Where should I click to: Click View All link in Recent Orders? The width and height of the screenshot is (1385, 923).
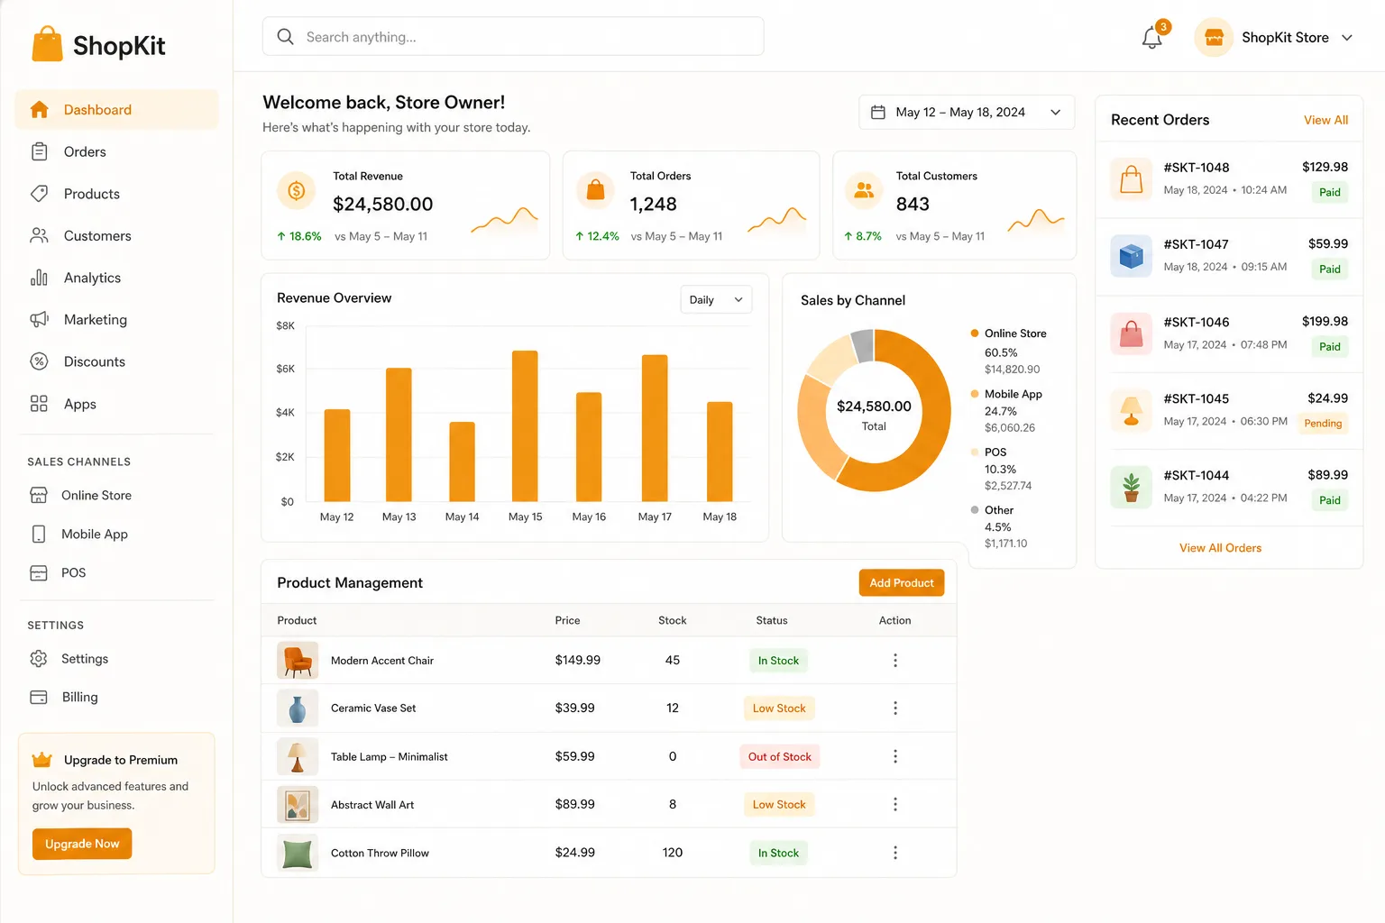pyautogui.click(x=1325, y=120)
